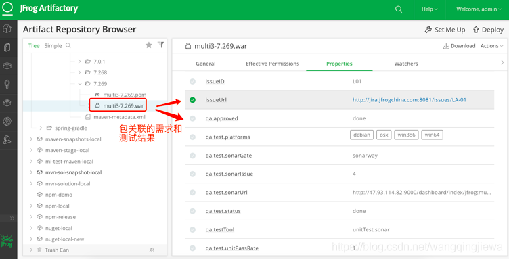Check the issueID property checkbox
Image resolution: width=509 pixels, height=259 pixels.
(192, 81)
